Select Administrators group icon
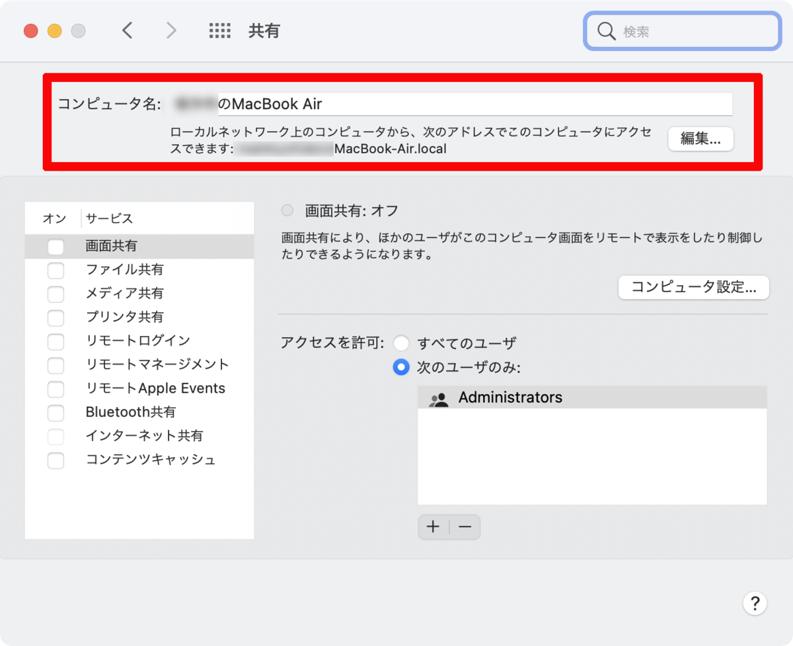The image size is (793, 646). 438,399
